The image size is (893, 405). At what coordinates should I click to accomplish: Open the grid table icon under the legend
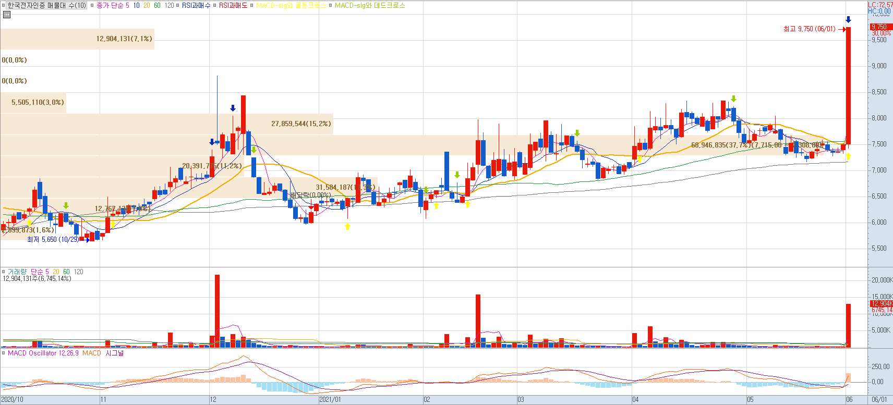coord(6,15)
